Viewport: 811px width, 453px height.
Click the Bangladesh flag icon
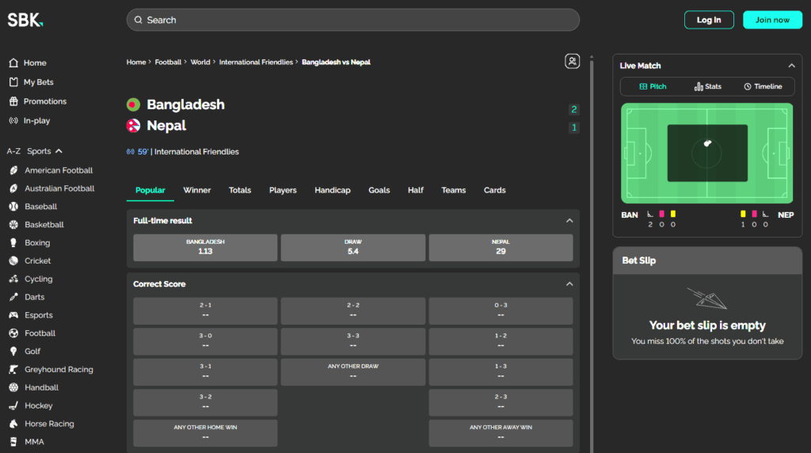click(133, 105)
